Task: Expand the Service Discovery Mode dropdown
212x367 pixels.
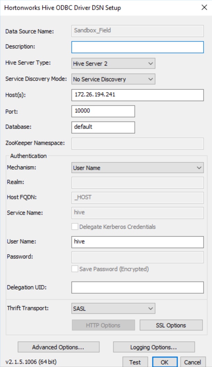Action: click(149, 79)
